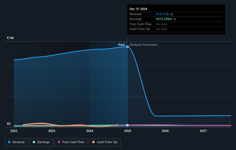236x150 pixels.
Task: Click the Past label on chart
Action: pyautogui.click(x=122, y=45)
